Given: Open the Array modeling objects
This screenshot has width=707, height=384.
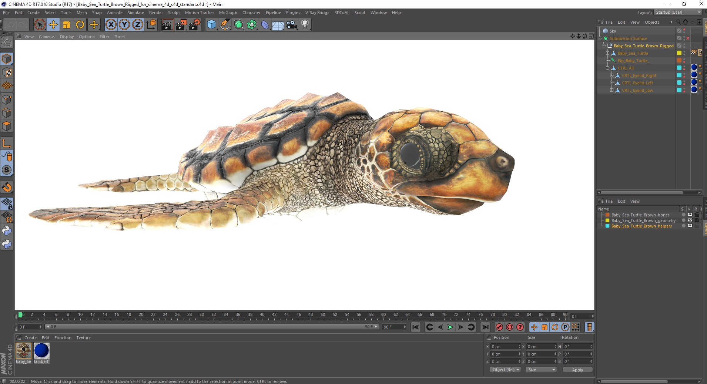Looking at the screenshot, I should coord(252,25).
